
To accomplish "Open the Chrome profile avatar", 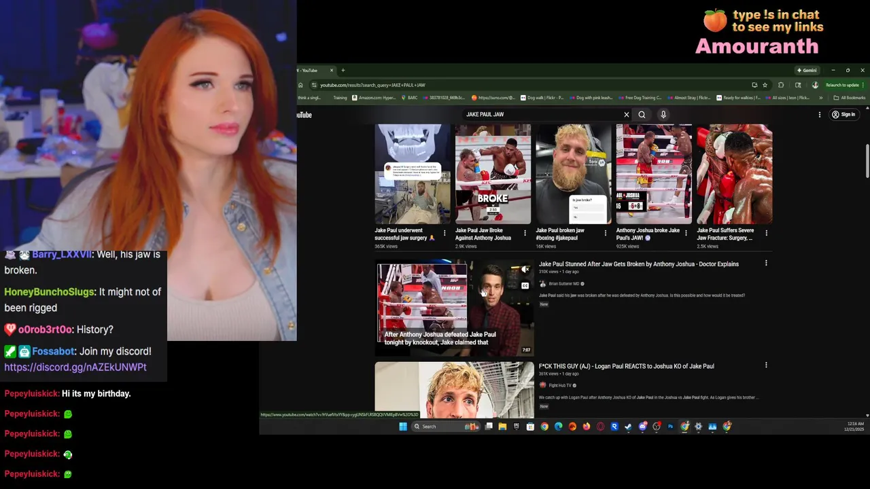I will pyautogui.click(x=815, y=85).
